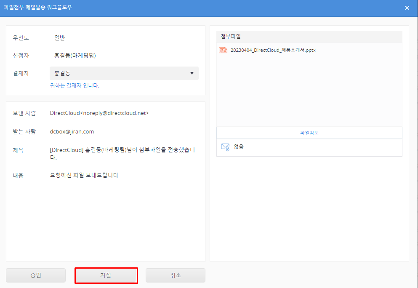Click the priority value 일반
The image size is (418, 288).
click(59, 38)
